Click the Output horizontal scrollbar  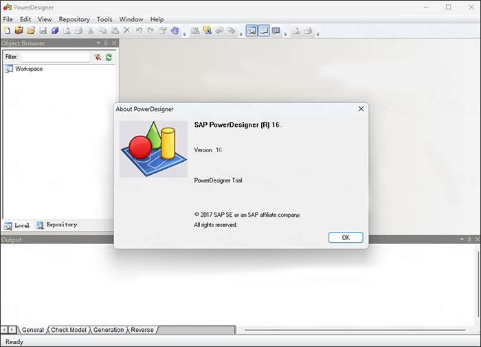coord(355,330)
